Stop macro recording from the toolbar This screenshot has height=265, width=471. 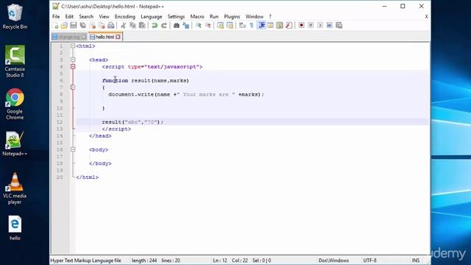pos(311,26)
